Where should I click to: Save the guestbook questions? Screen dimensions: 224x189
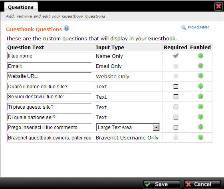coord(162,184)
